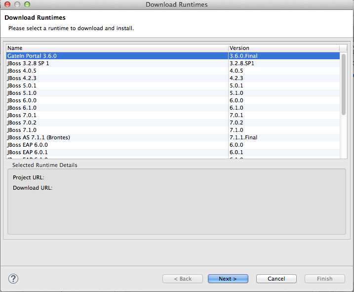The width and height of the screenshot is (354, 292).
Task: Pick JBoss 7.0.1 runtime row
Action: click(173, 115)
